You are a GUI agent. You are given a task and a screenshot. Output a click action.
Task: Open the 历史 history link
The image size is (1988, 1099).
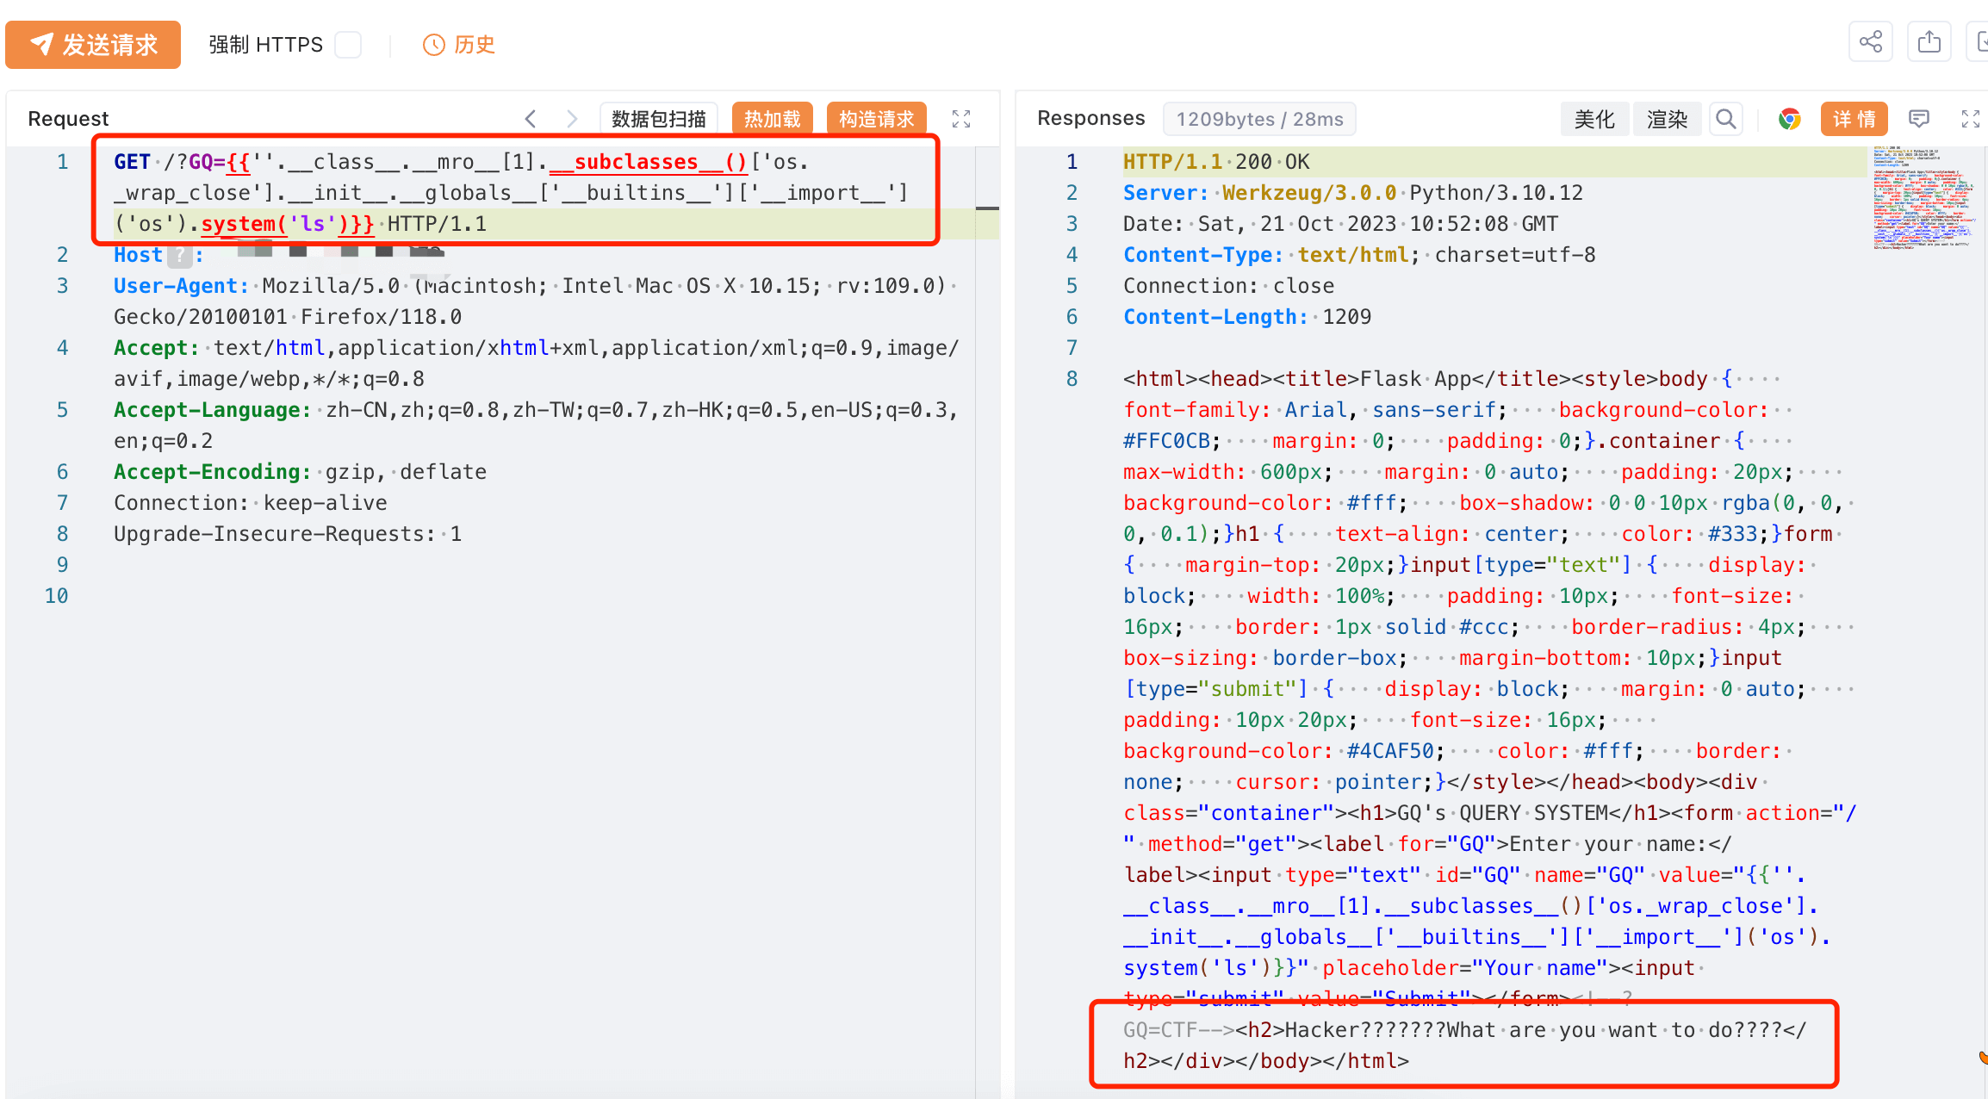coord(459,45)
